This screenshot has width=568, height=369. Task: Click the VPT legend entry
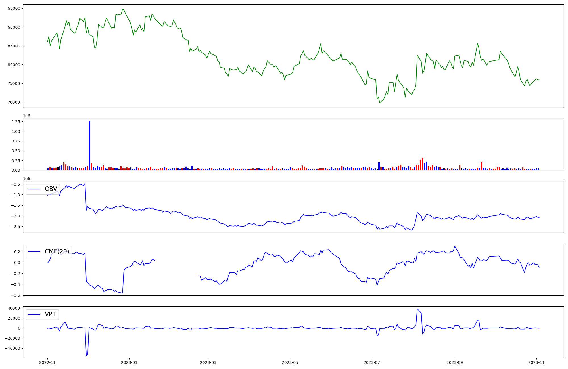[x=50, y=314]
